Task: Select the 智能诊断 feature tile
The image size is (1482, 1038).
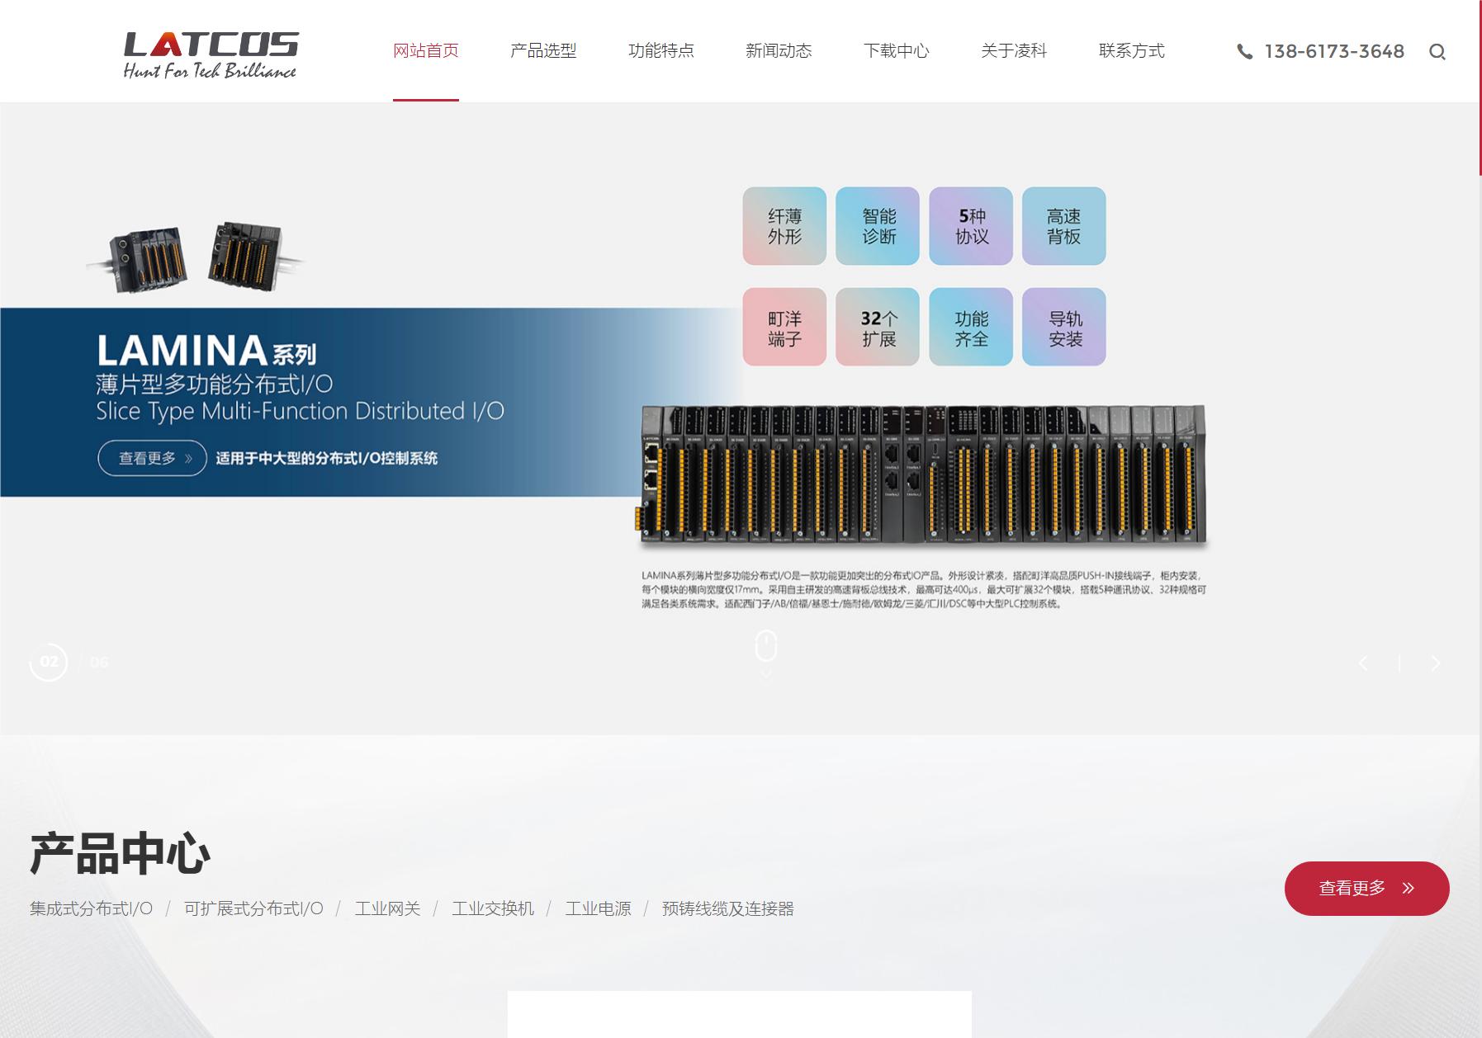Action: tap(878, 226)
